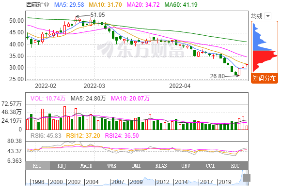Click the 80.38 RSI axis label
This screenshot has width=281, height=187.
click(15, 141)
